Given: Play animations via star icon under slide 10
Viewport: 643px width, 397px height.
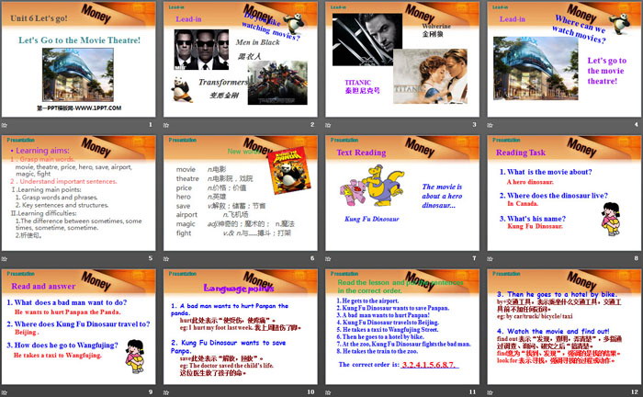Looking at the screenshot, I should pos(166,392).
